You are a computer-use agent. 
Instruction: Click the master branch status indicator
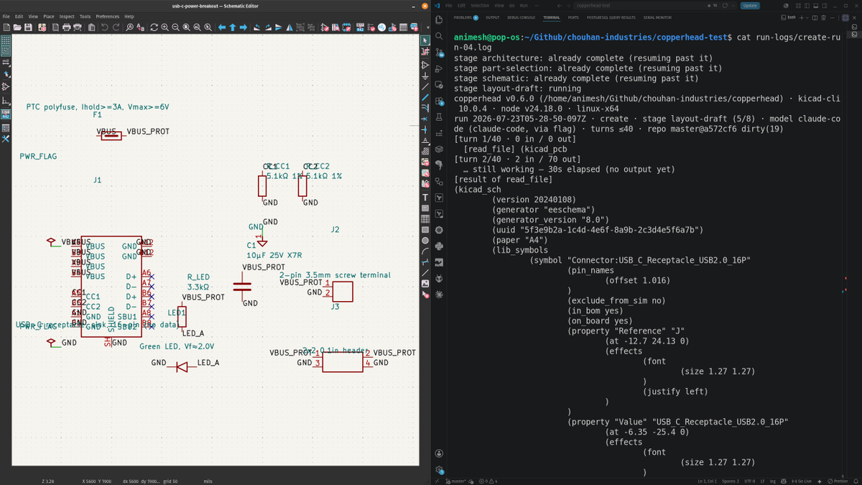(x=454, y=481)
